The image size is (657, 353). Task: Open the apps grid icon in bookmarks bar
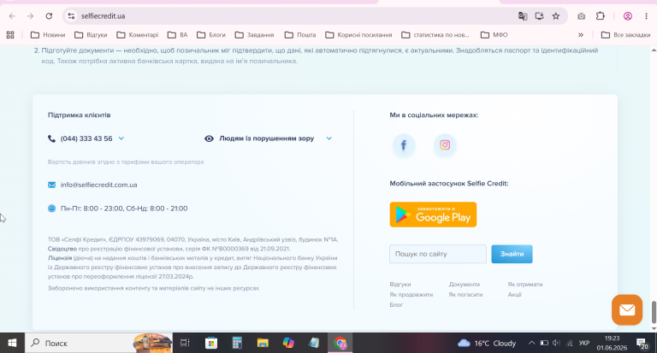tap(10, 35)
